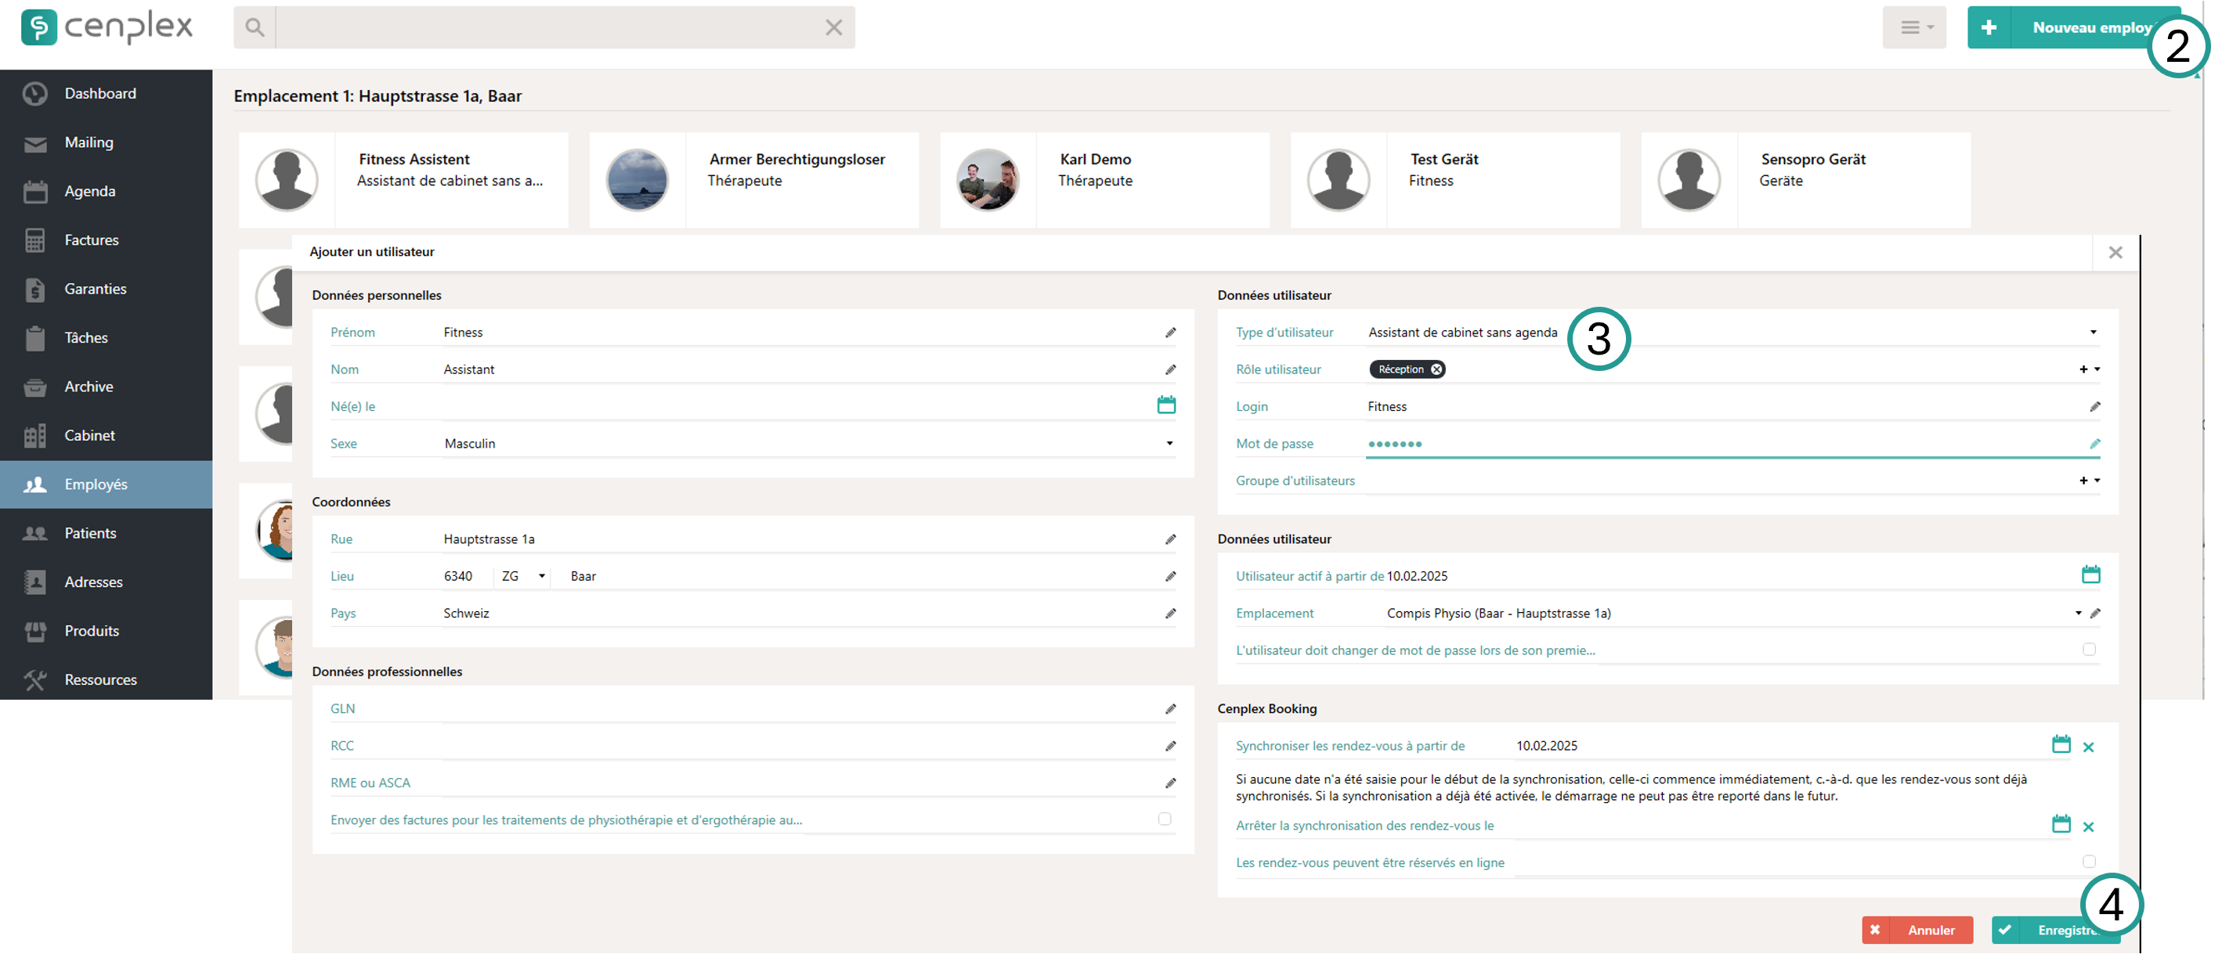Open the Type d'utilisateur dropdown
The height and width of the screenshot is (965, 2222).
(2093, 331)
